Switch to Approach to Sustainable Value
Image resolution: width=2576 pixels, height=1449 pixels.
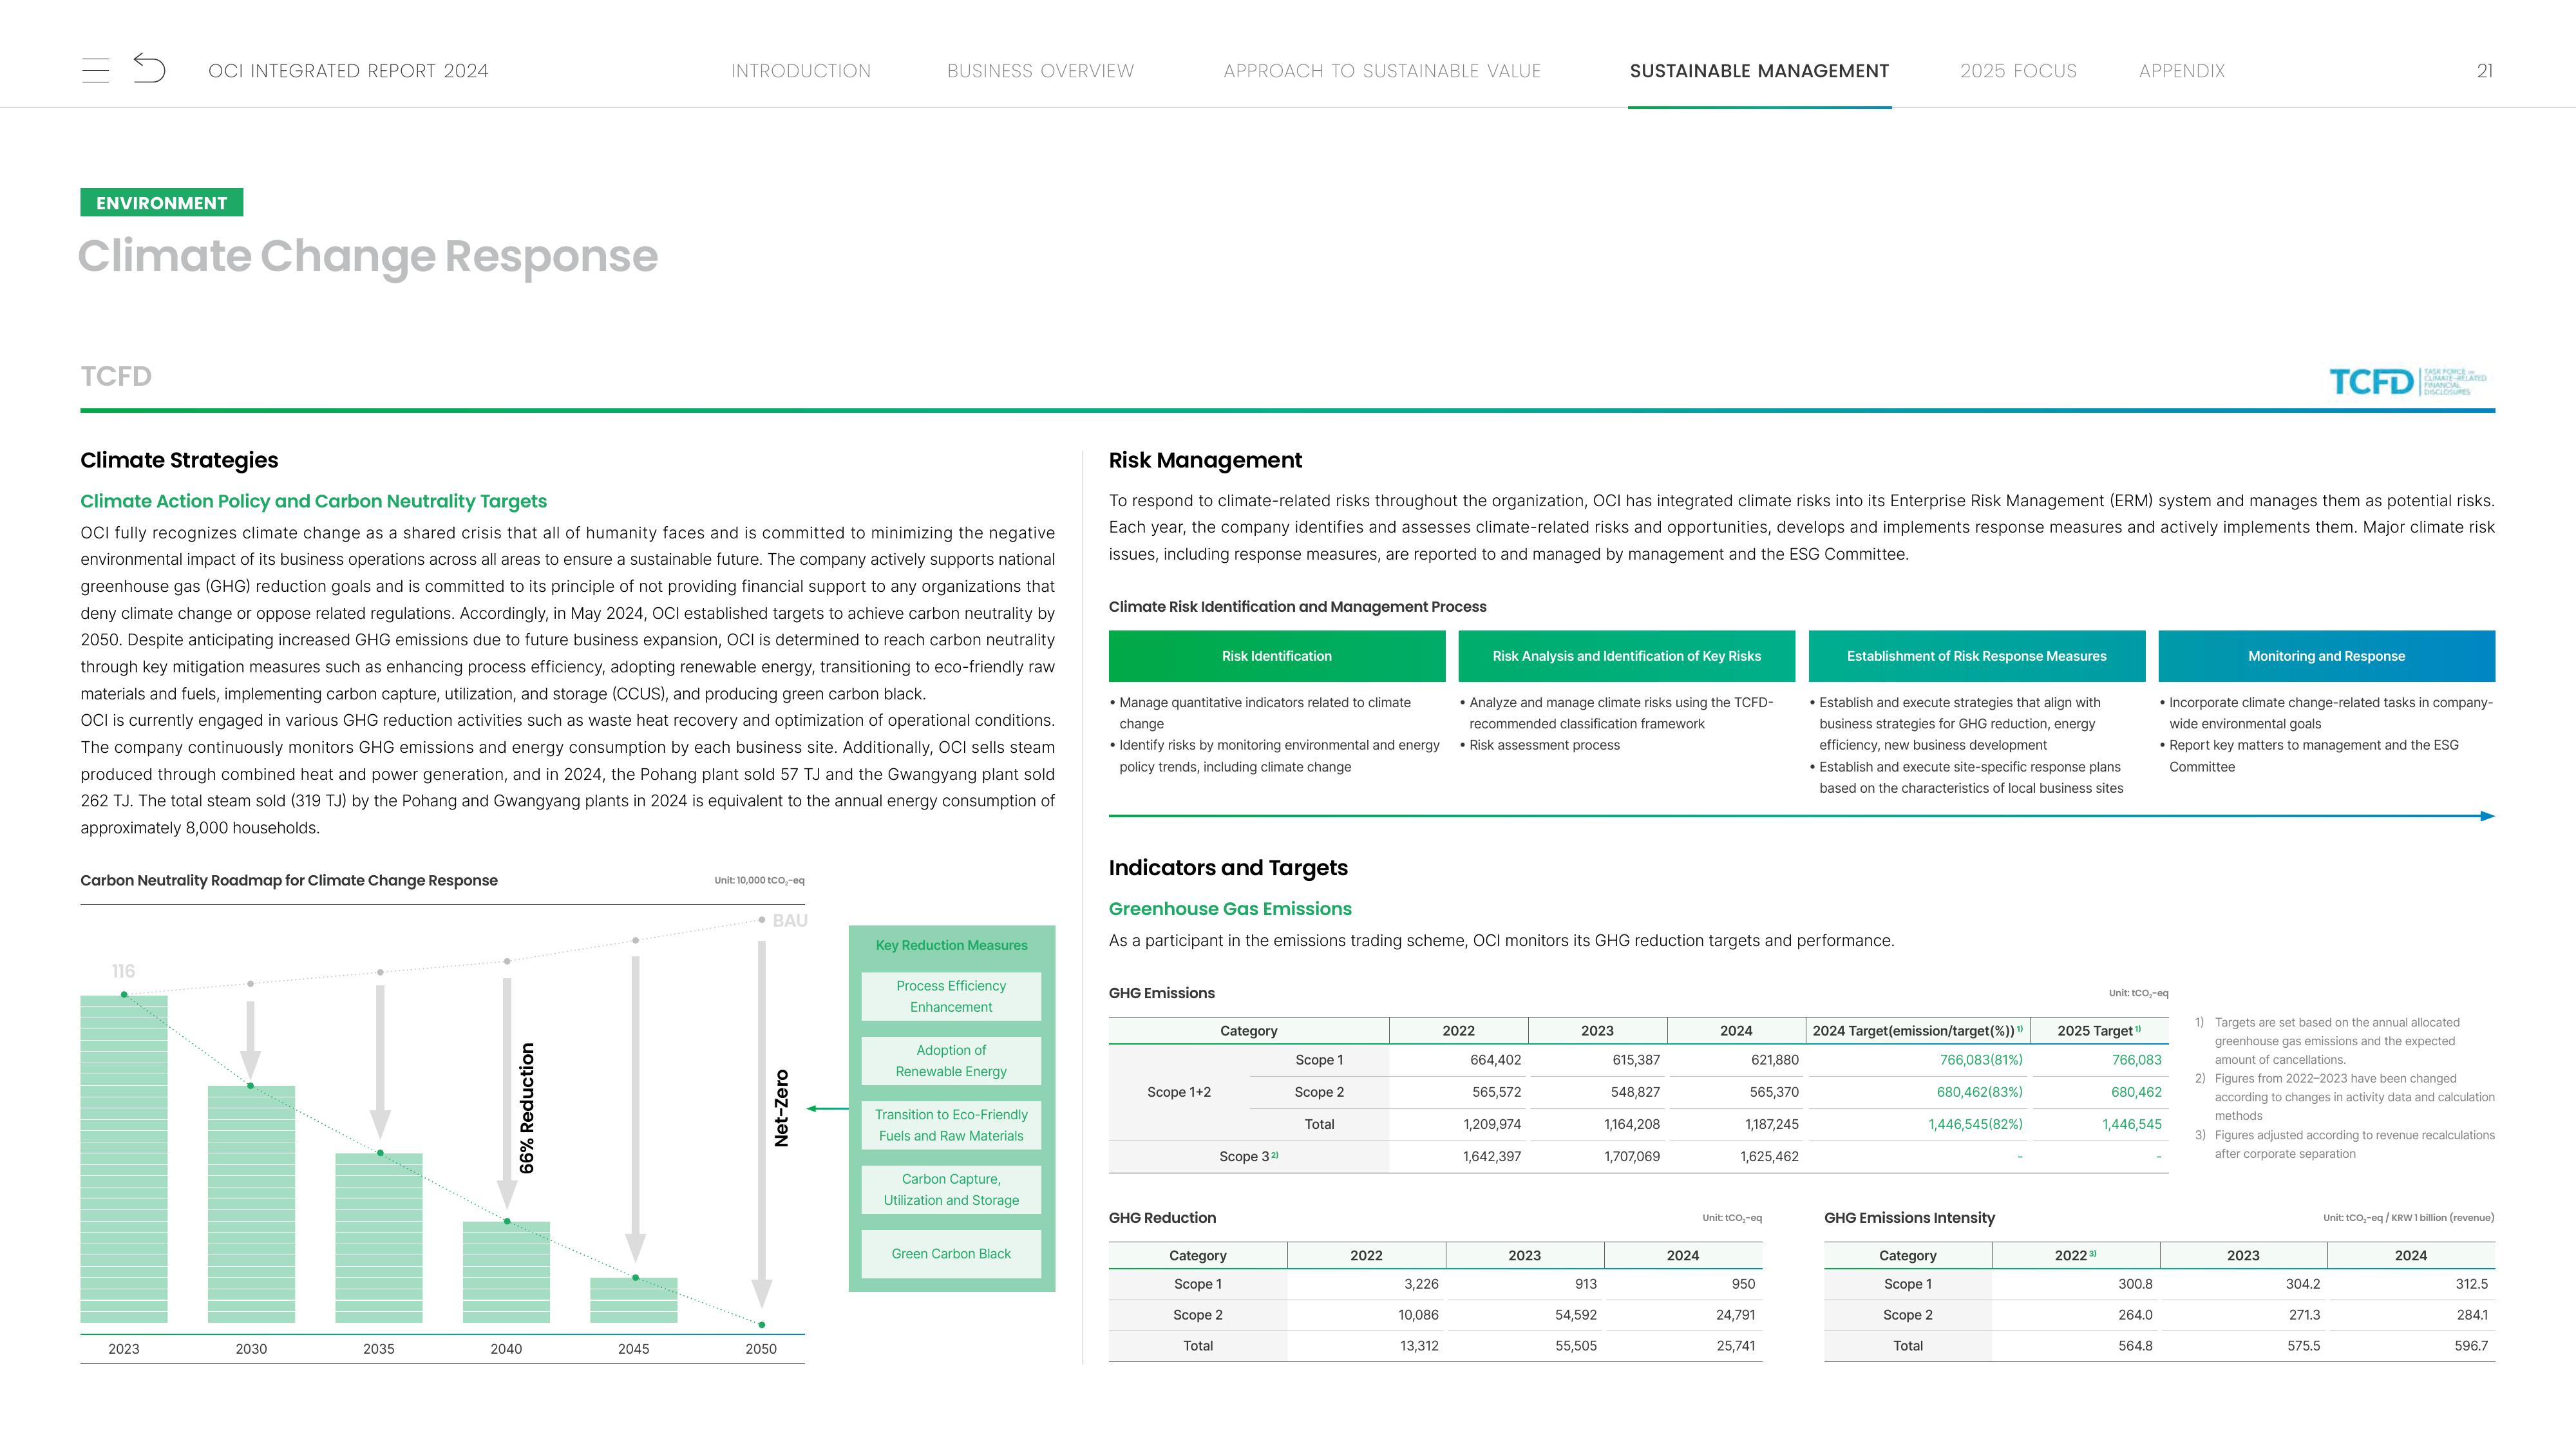point(1381,71)
